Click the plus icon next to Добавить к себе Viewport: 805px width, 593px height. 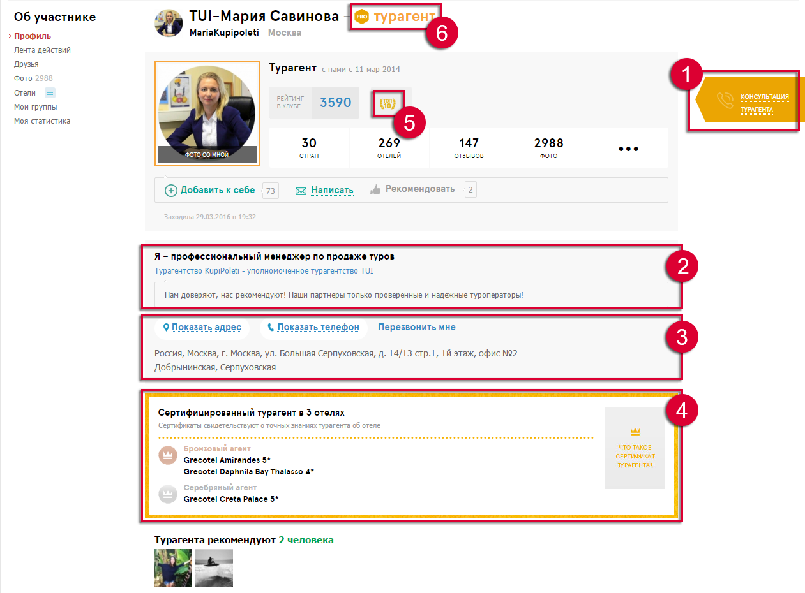pos(171,190)
